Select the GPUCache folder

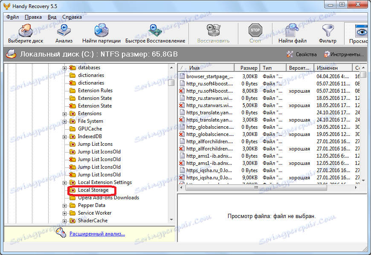click(90, 129)
